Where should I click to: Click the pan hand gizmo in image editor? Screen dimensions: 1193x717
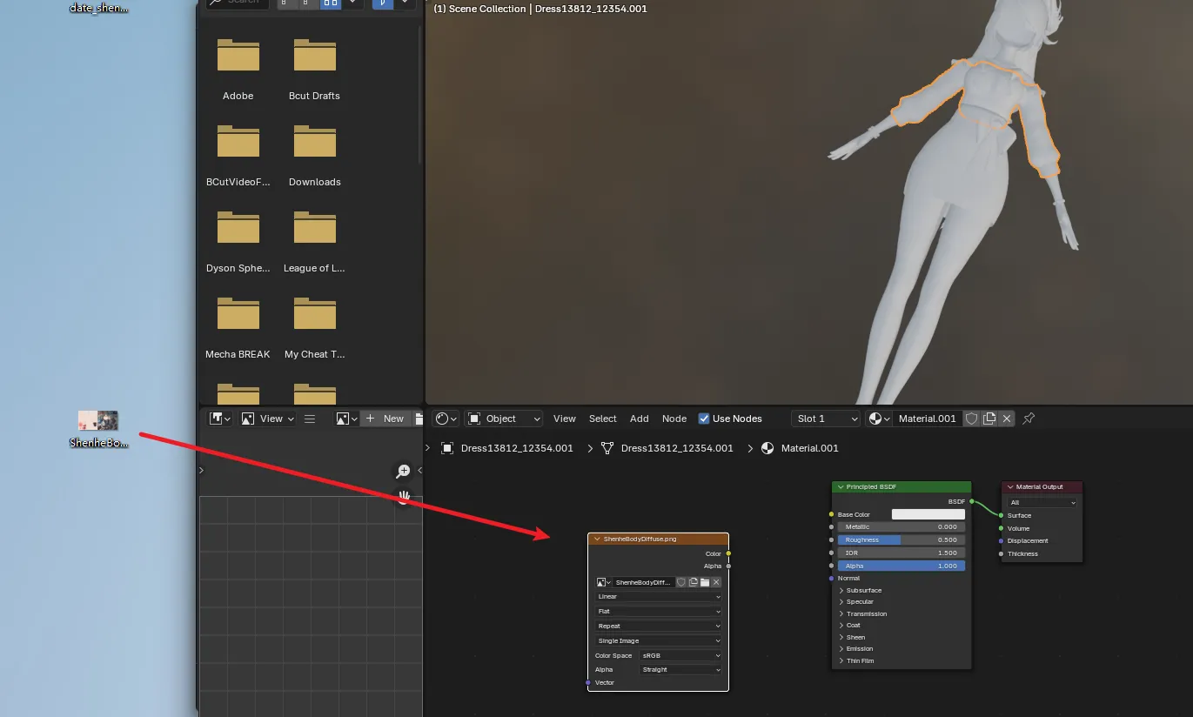pyautogui.click(x=404, y=496)
